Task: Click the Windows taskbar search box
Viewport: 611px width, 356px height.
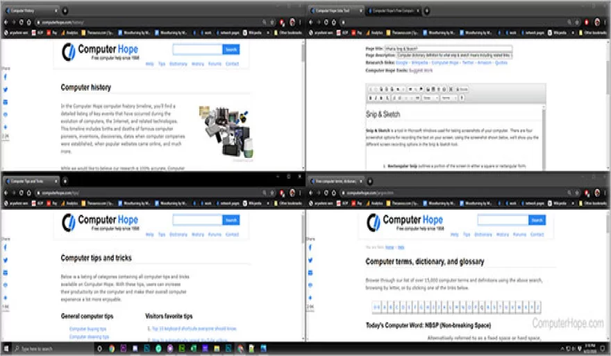Action: point(53,348)
